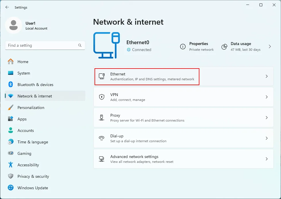The height and width of the screenshot is (199, 281).
Task: Click the Network Wi-Fi icon in sidebar
Action: click(11, 96)
